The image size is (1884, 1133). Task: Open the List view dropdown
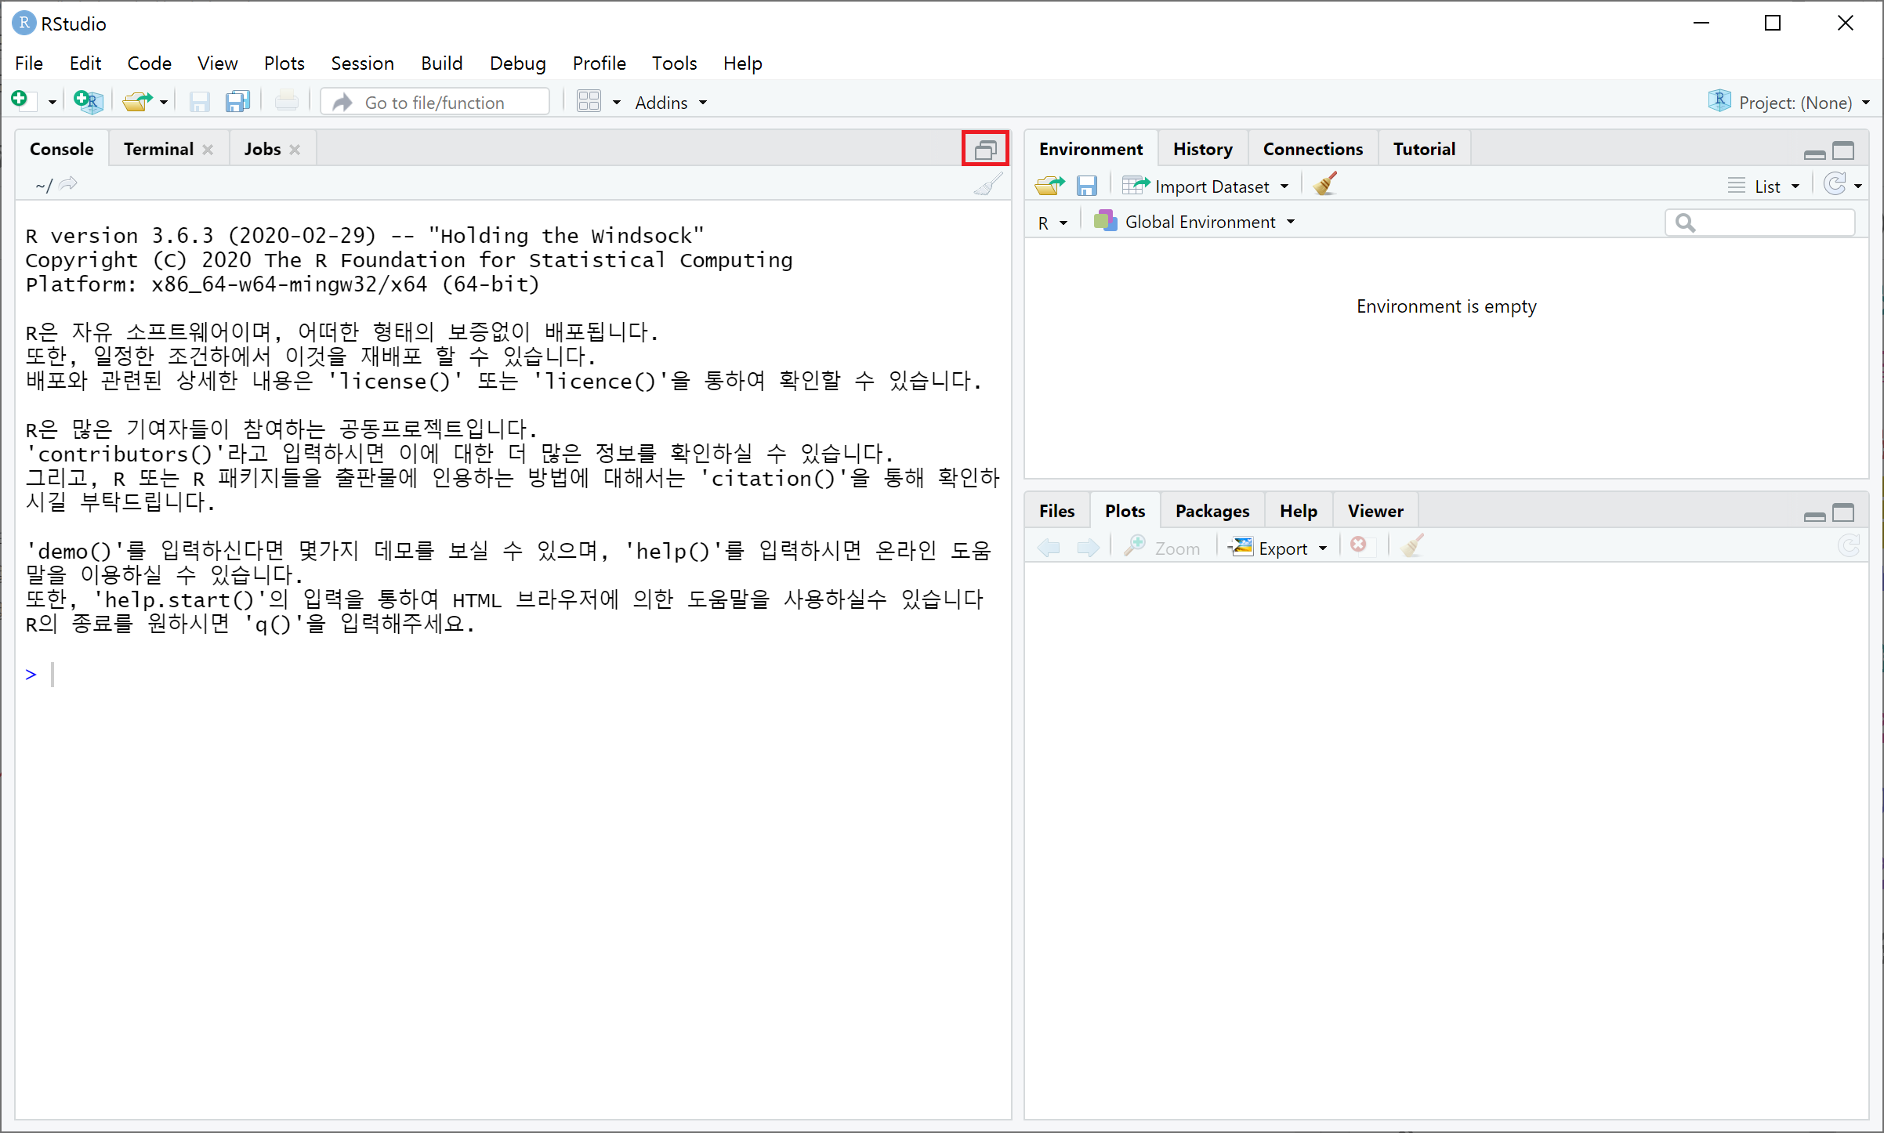tap(1764, 186)
